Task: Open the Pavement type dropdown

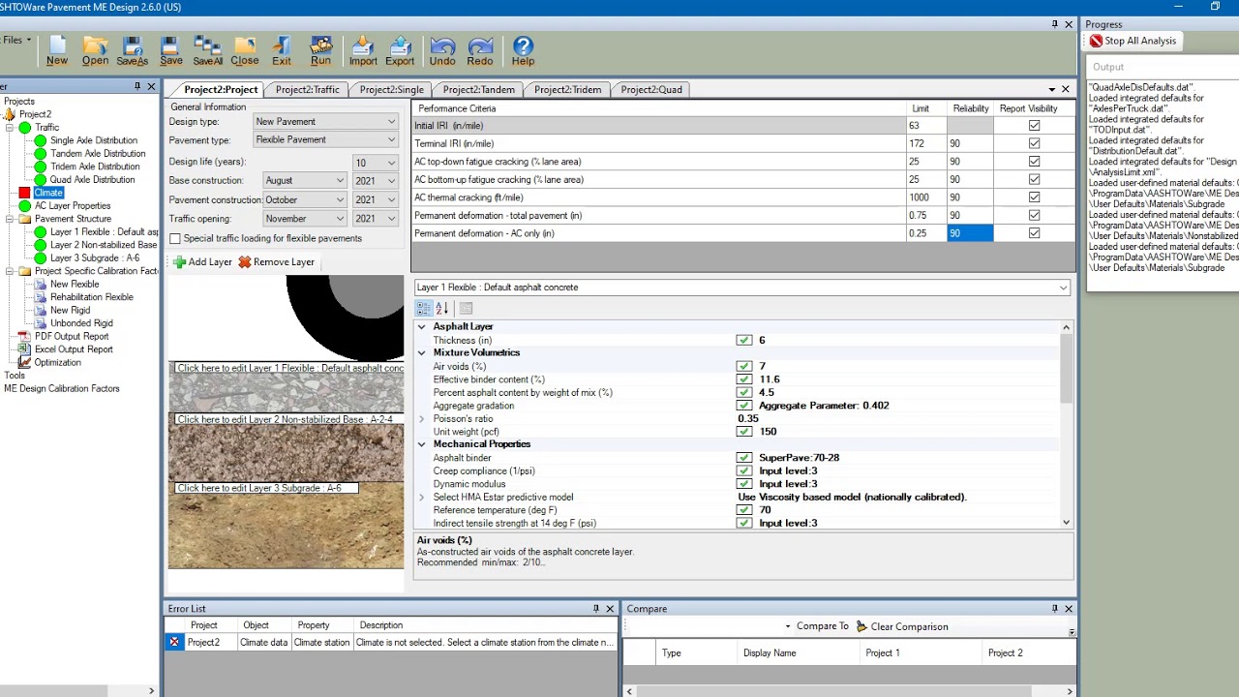Action: [391, 139]
